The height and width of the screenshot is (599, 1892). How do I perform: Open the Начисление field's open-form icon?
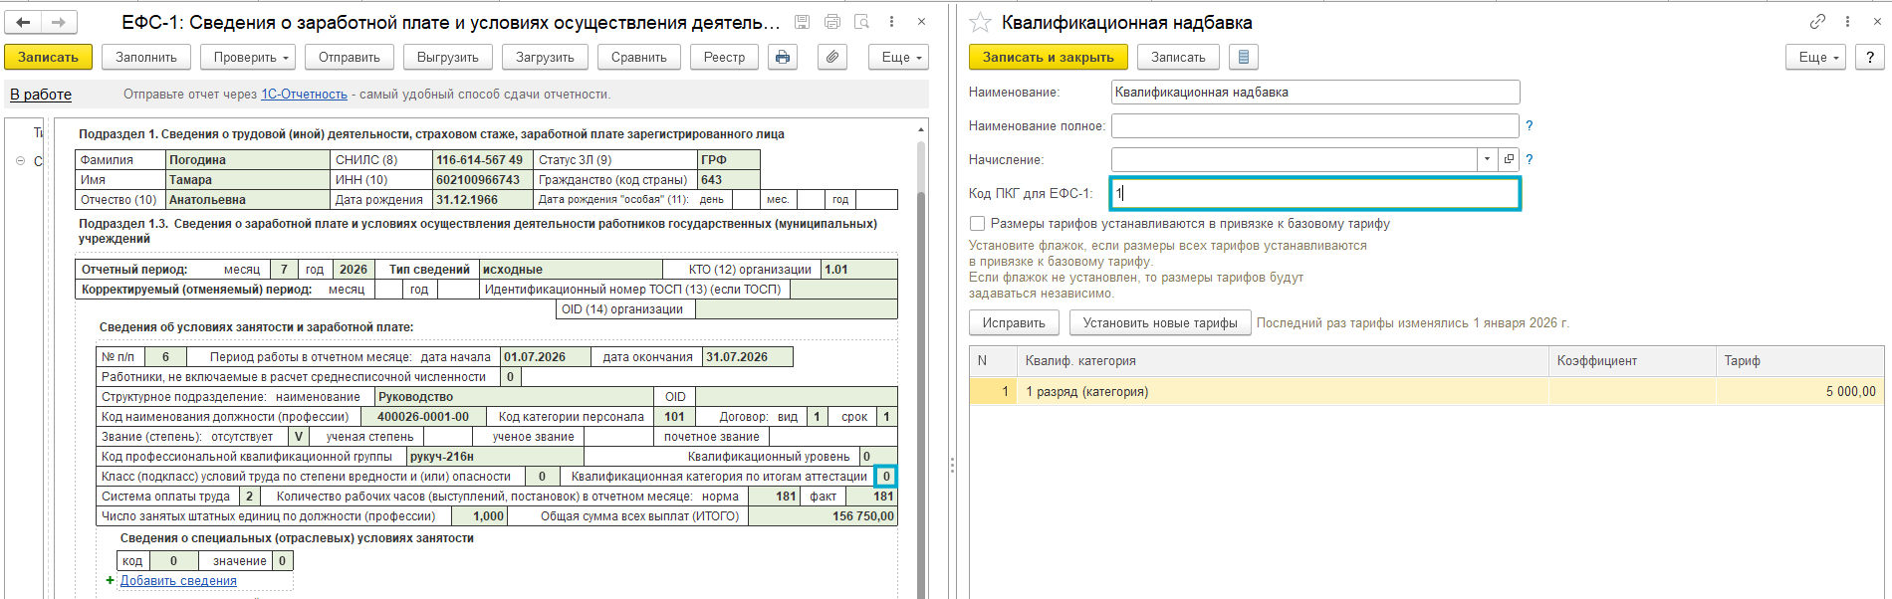(x=1509, y=159)
